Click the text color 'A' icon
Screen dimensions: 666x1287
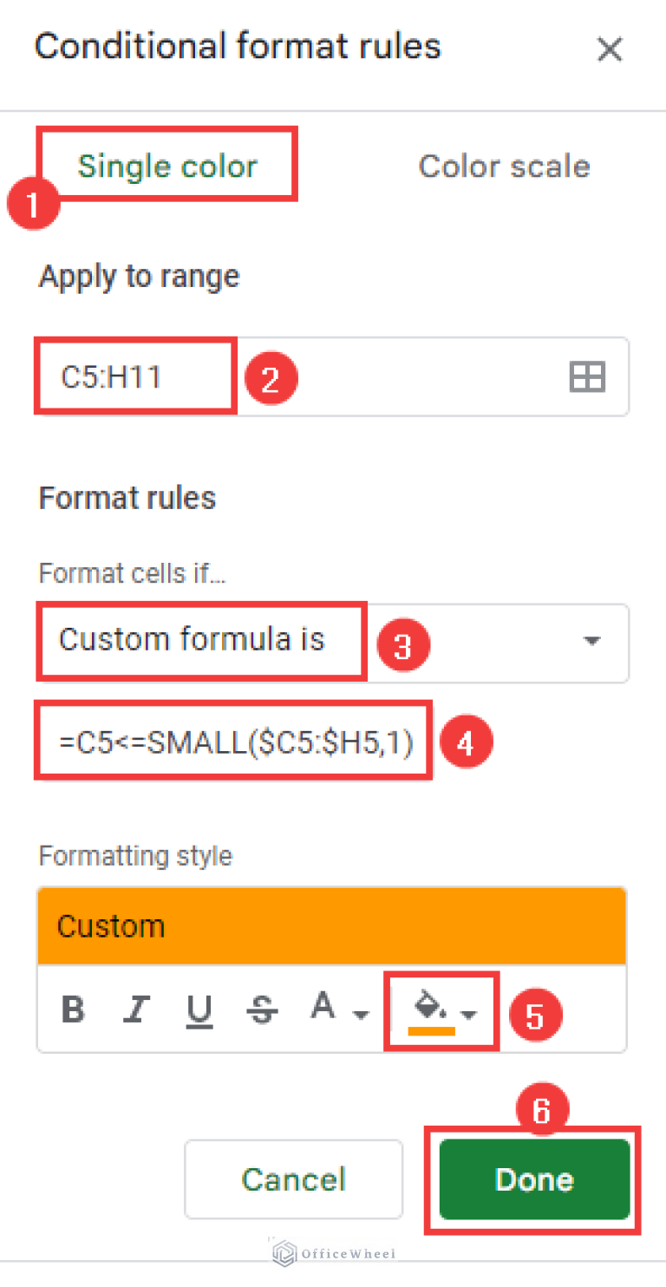coord(323,1008)
